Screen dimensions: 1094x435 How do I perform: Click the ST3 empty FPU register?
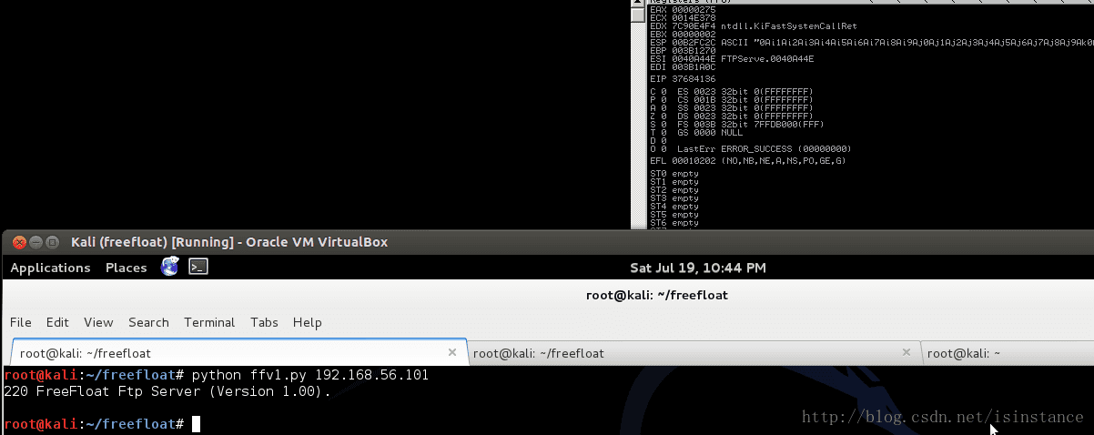674,198
